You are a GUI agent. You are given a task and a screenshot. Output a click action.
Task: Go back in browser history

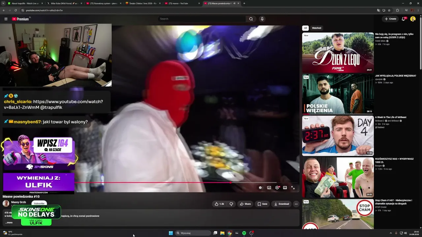click(x=4, y=10)
